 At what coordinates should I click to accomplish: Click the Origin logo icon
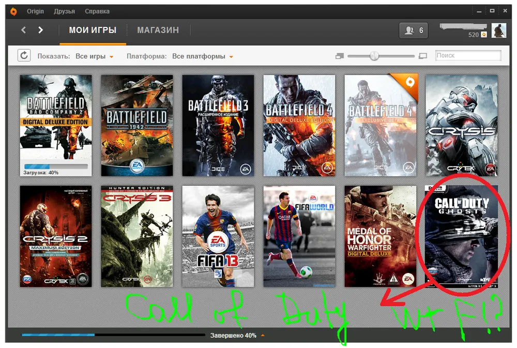tap(13, 11)
